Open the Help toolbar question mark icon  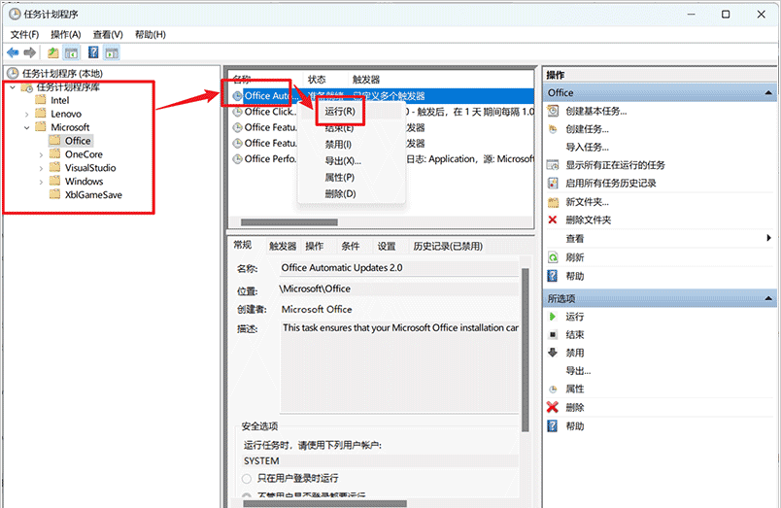point(93,52)
